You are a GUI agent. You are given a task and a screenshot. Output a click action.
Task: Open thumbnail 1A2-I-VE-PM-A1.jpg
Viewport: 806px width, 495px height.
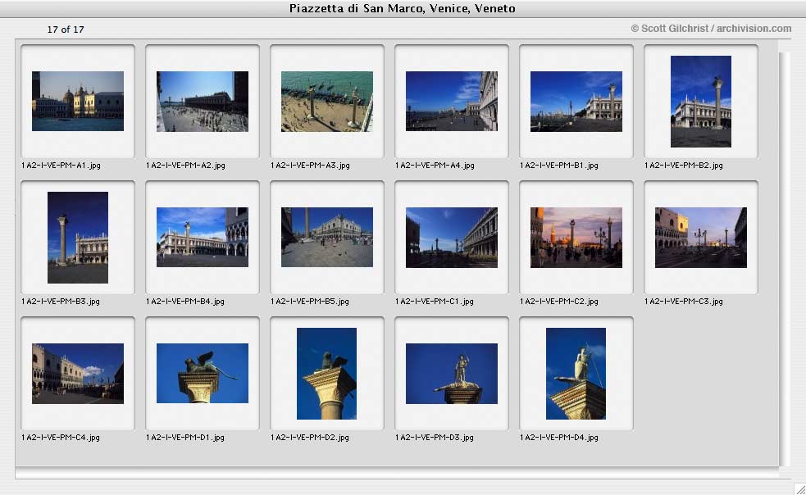coord(78,102)
